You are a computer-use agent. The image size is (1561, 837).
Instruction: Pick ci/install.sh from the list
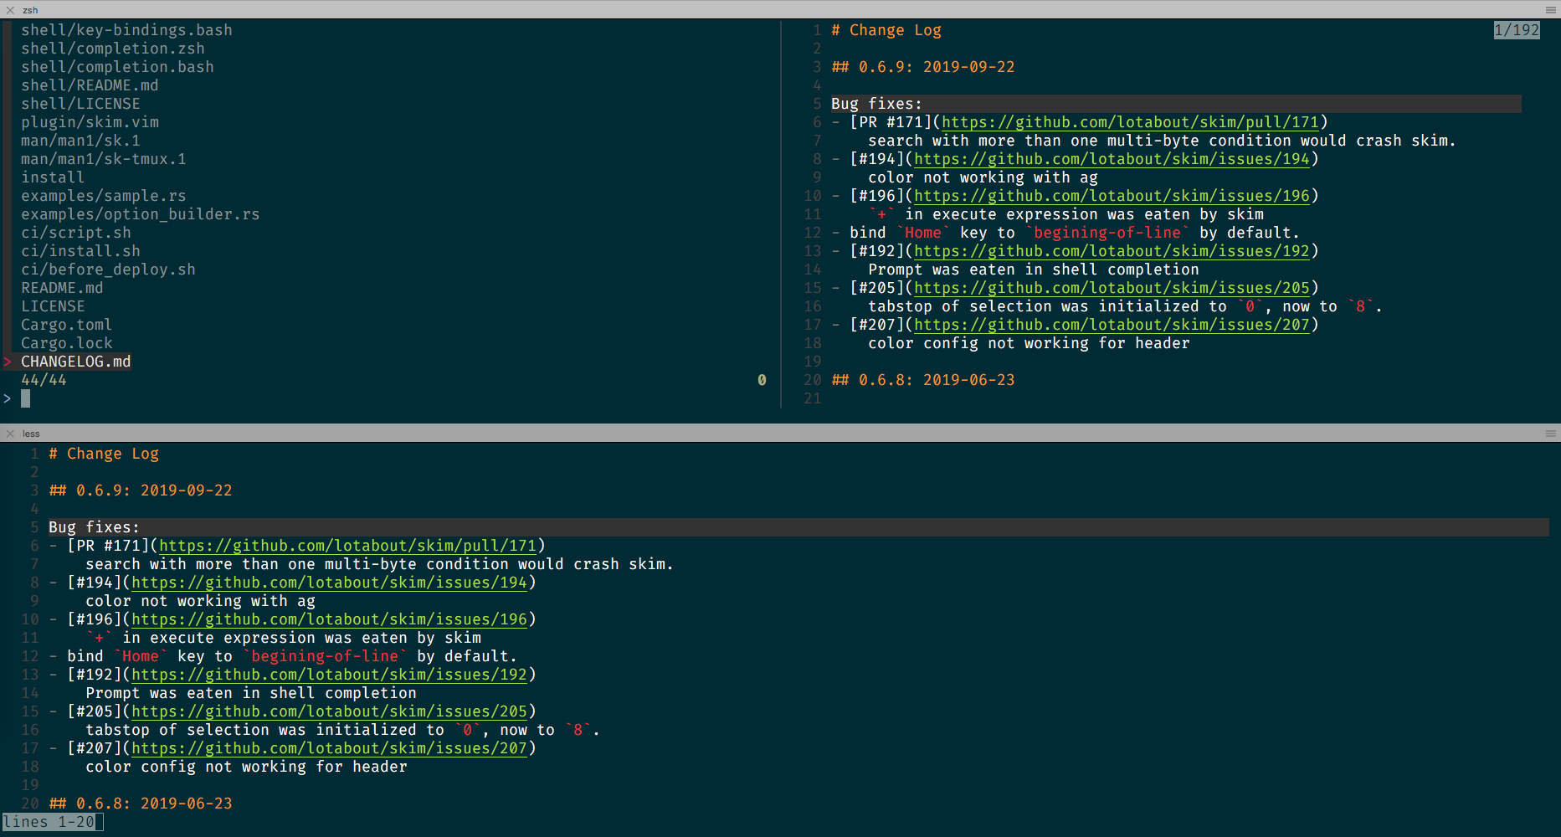pyautogui.click(x=80, y=251)
